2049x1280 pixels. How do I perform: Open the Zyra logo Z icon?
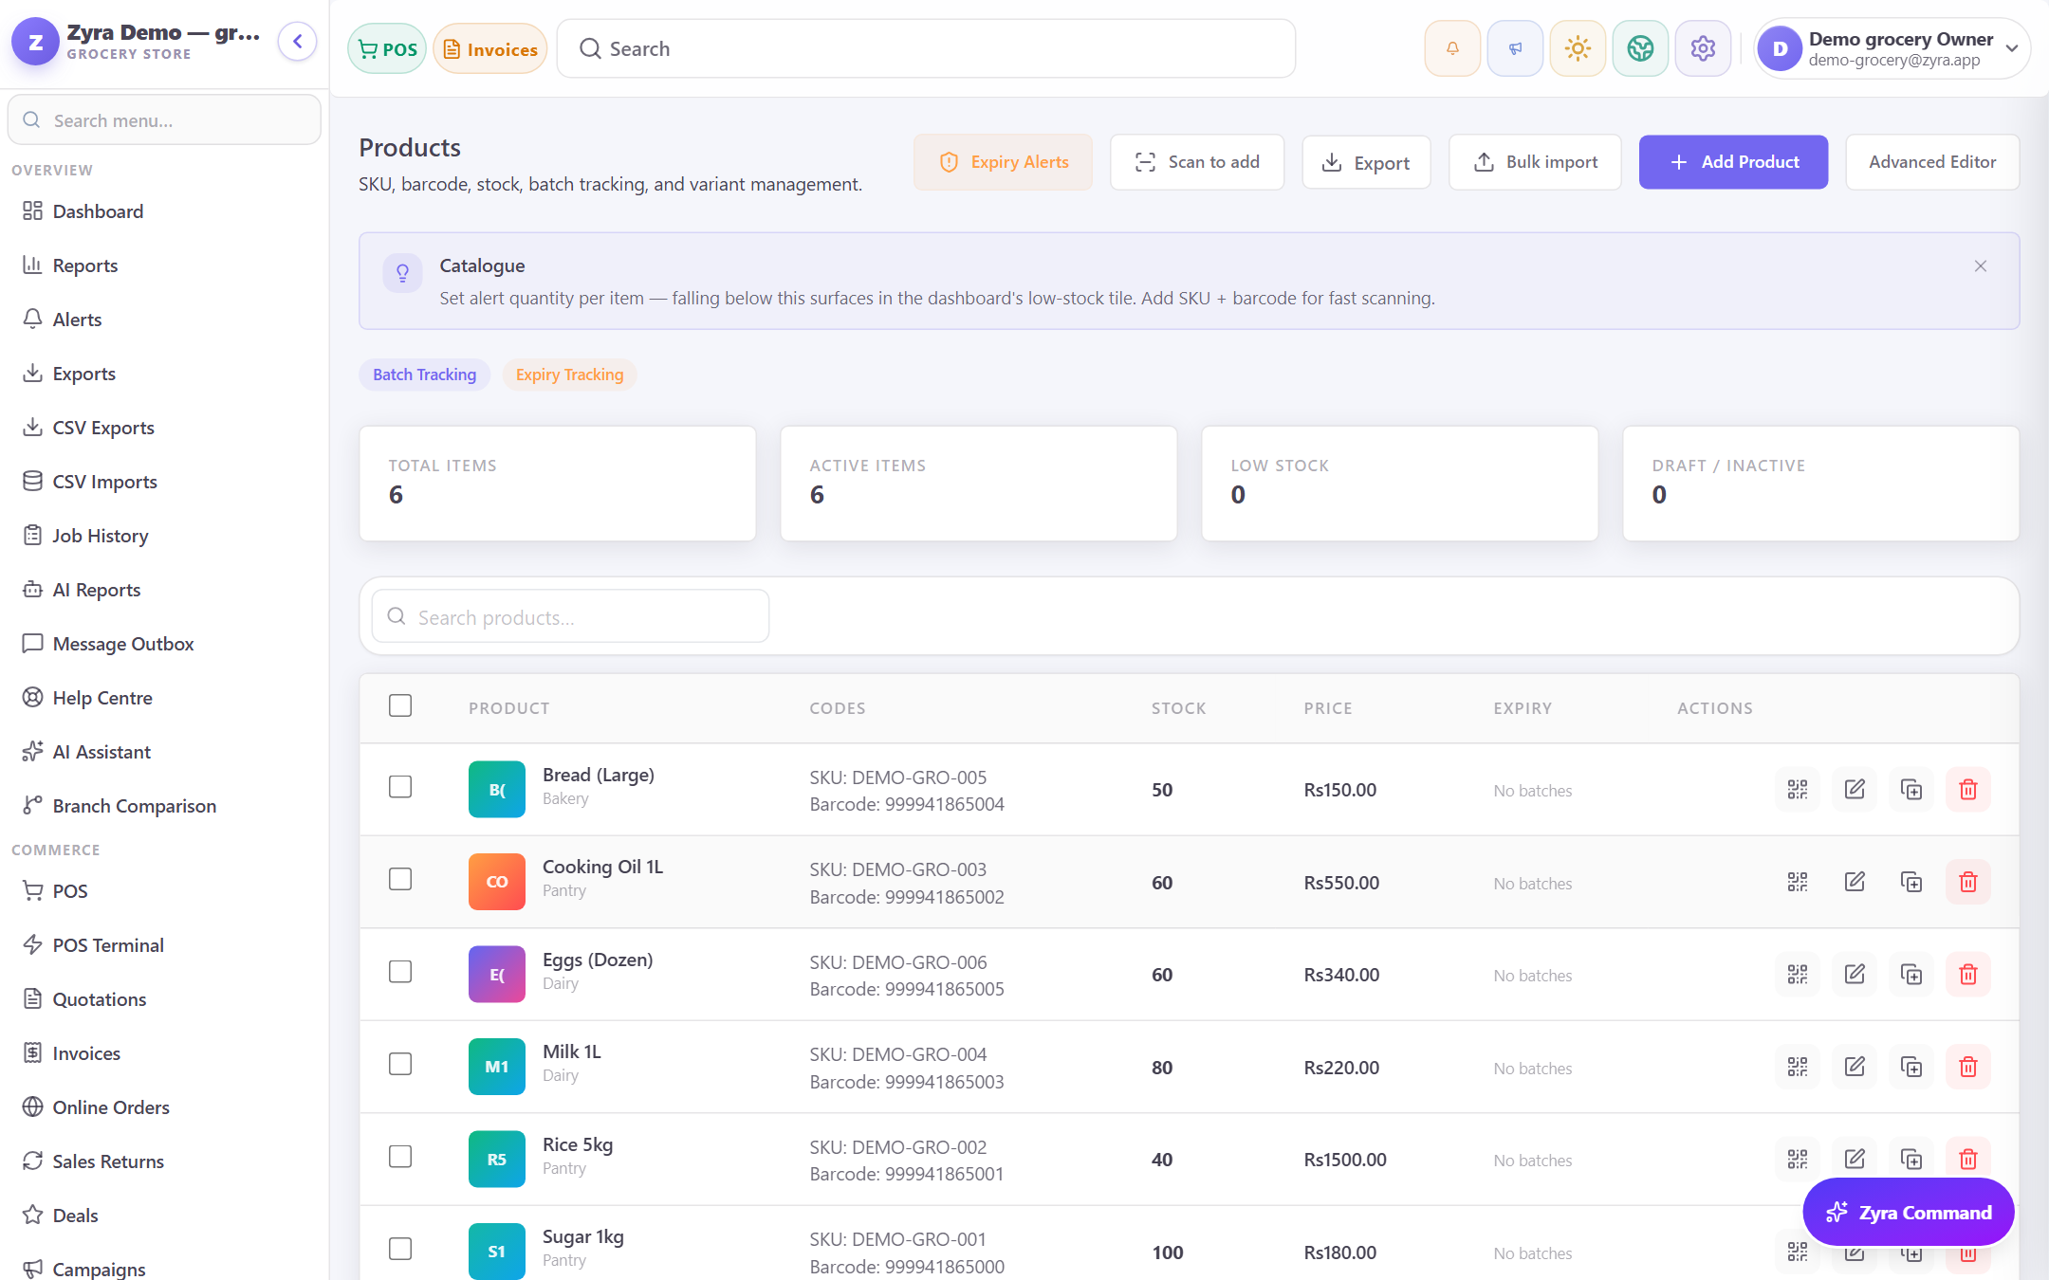[35, 42]
